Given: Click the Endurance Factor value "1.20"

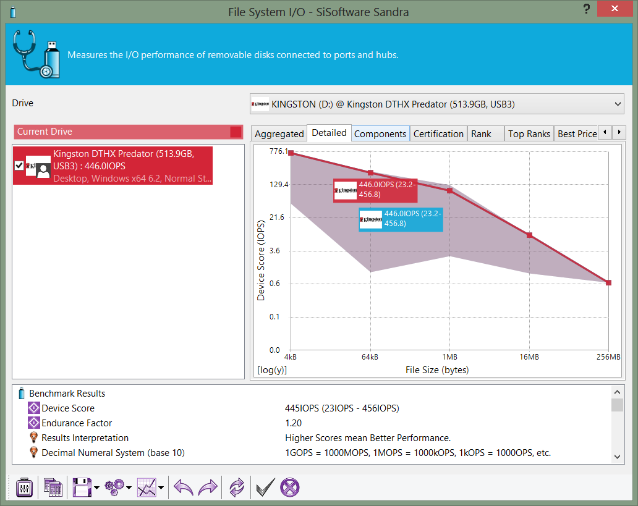Looking at the screenshot, I should 294,423.
